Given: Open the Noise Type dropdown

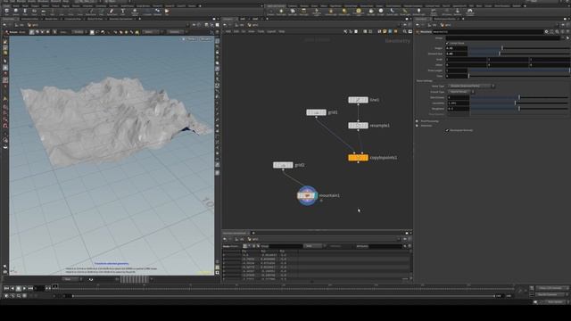Looking at the screenshot, I should (471, 86).
